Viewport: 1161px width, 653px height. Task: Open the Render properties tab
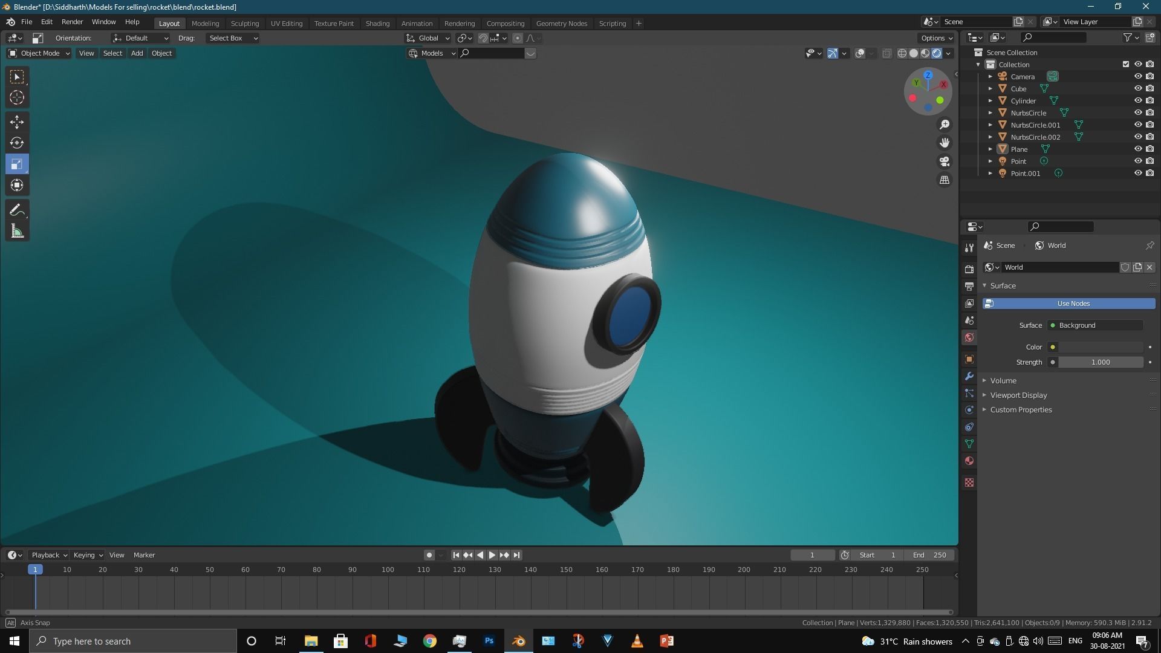pos(969,269)
